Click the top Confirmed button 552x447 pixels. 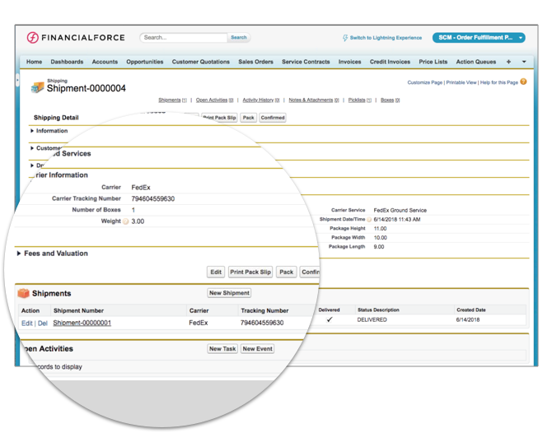273,118
